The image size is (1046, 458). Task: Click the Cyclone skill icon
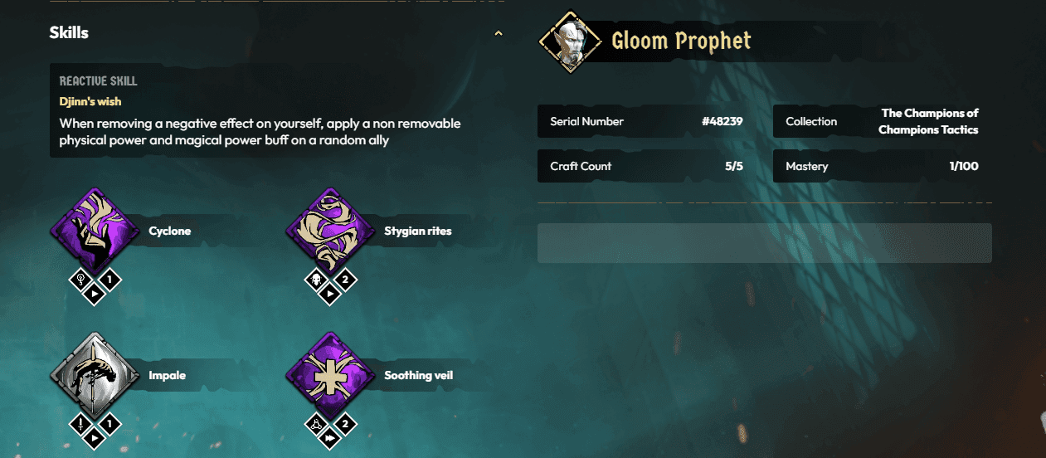(x=93, y=231)
